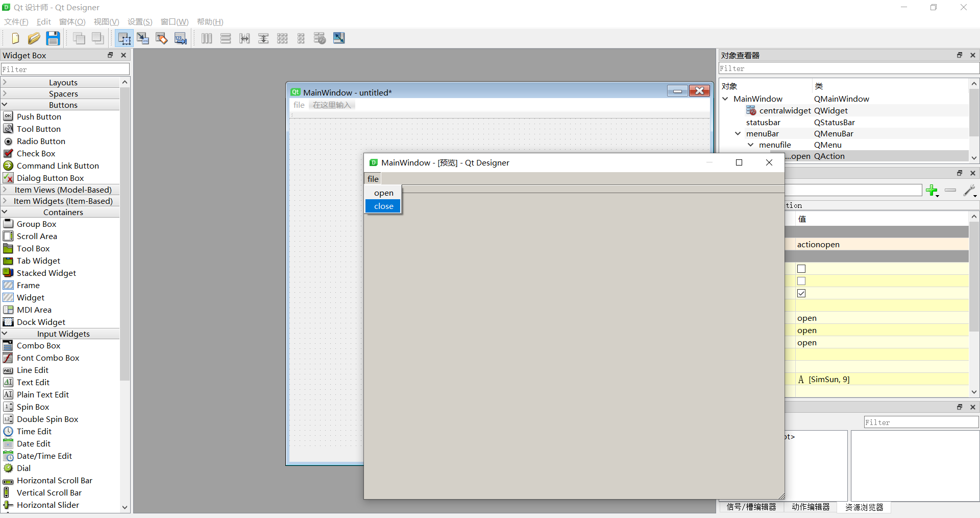The image size is (980, 518).
Task: Select Push Button in Widget Box
Action: (x=39, y=116)
